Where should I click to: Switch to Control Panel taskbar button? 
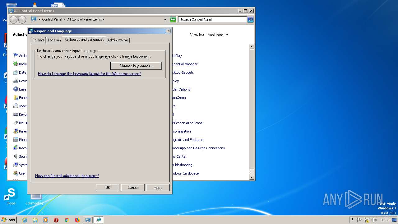(x=88, y=220)
